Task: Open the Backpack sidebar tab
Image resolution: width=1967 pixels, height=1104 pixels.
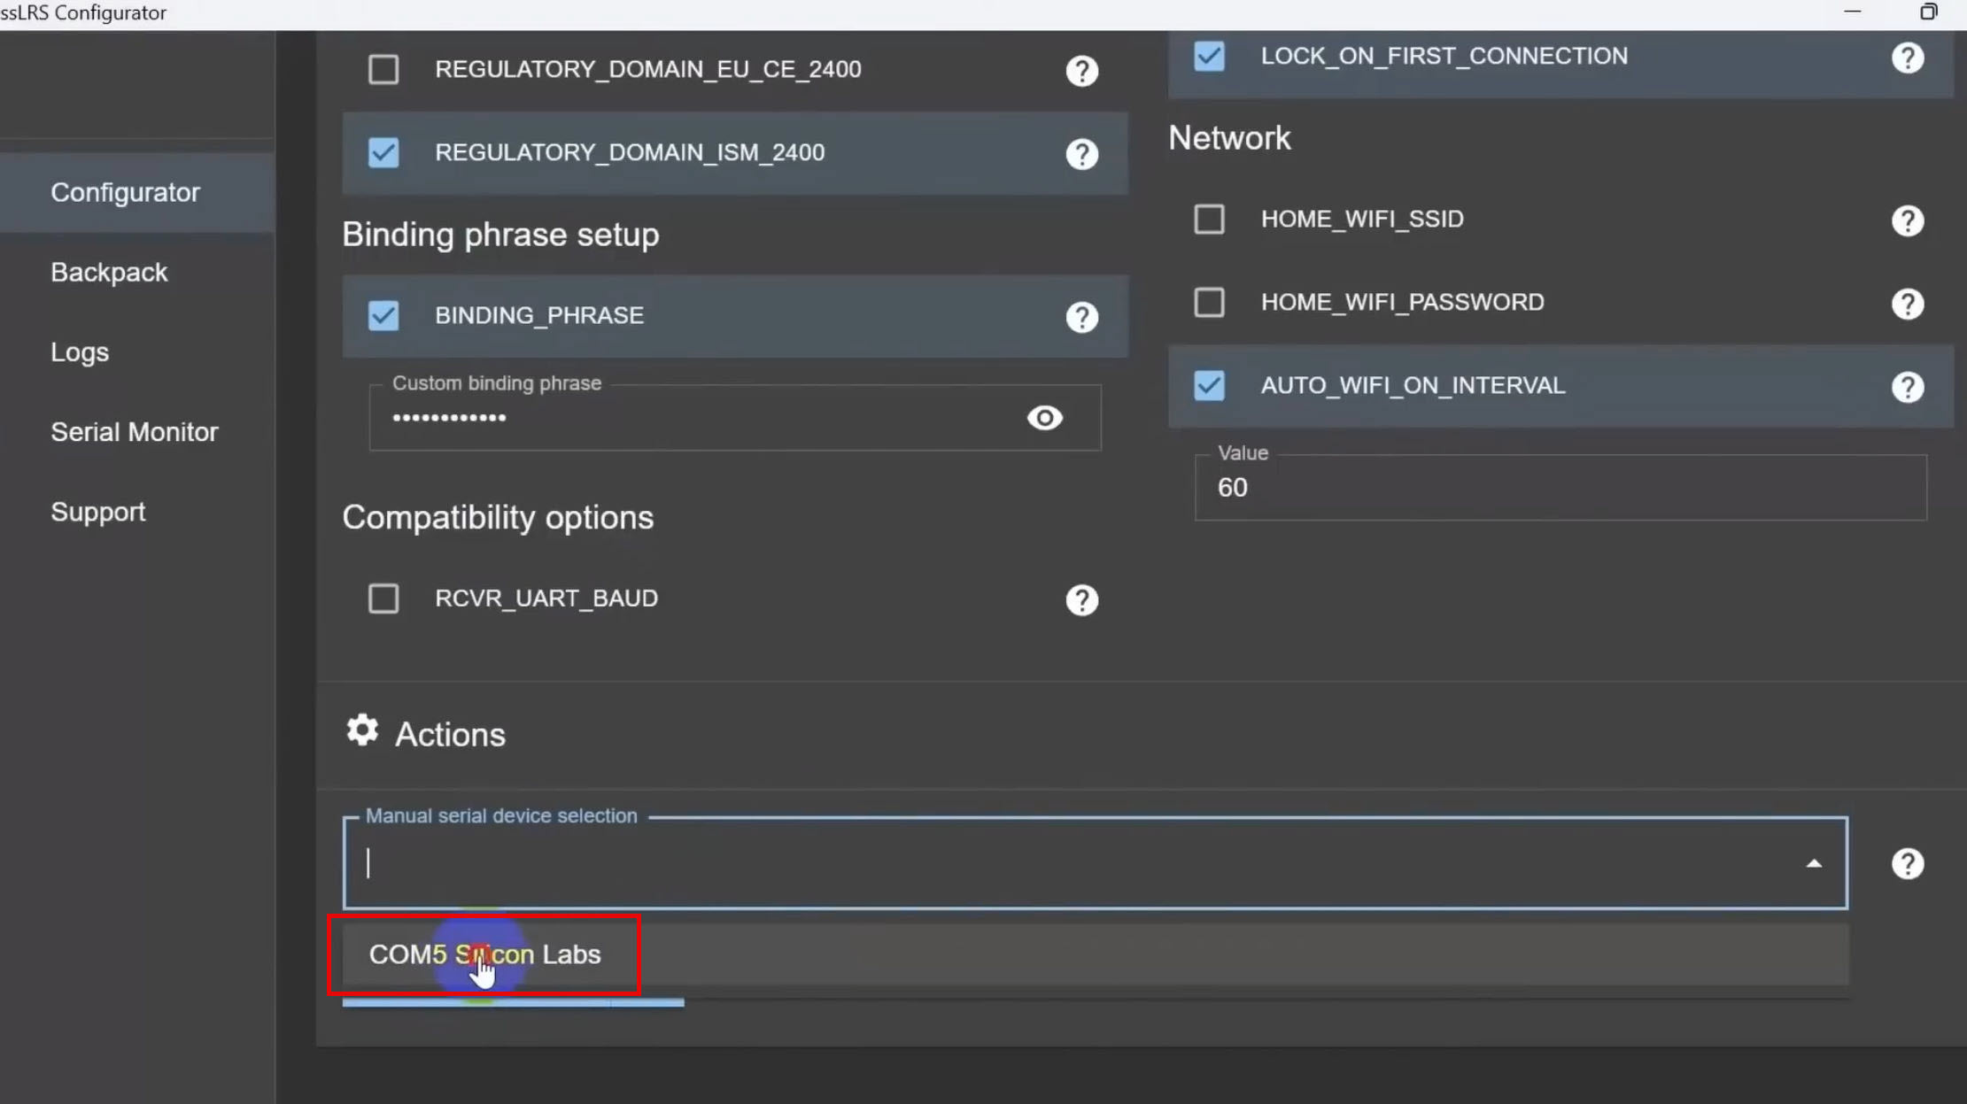Action: (x=109, y=273)
